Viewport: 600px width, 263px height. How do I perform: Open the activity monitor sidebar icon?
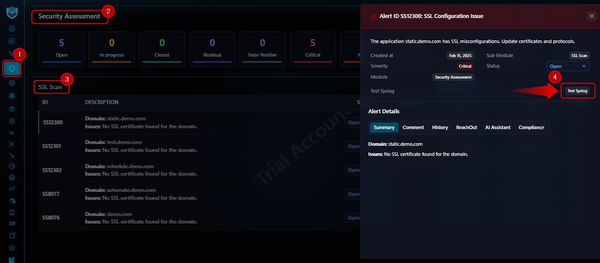[x=12, y=41]
